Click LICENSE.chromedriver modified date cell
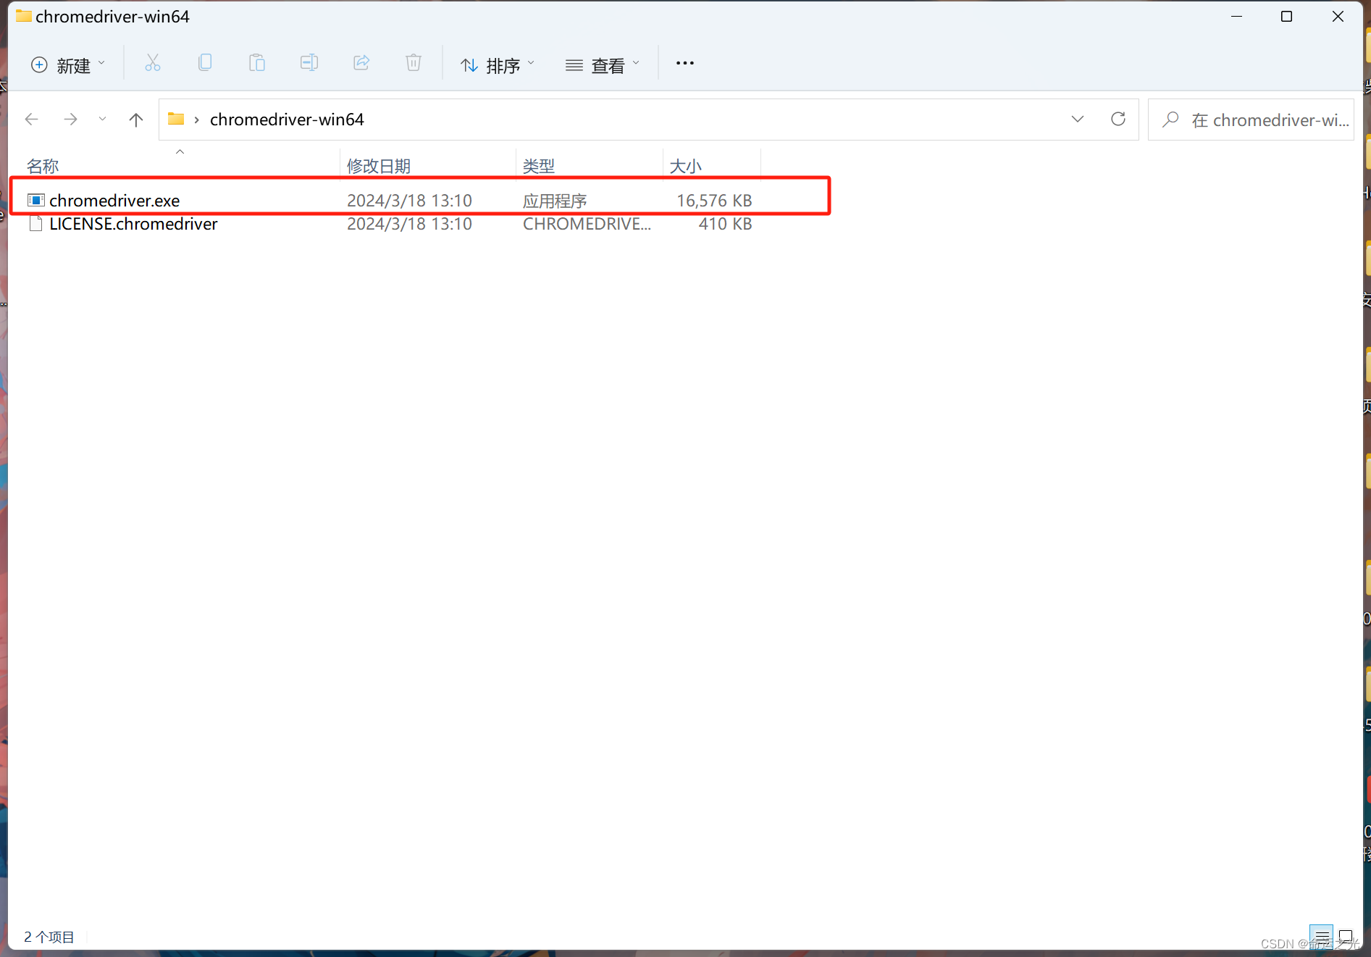 click(409, 224)
